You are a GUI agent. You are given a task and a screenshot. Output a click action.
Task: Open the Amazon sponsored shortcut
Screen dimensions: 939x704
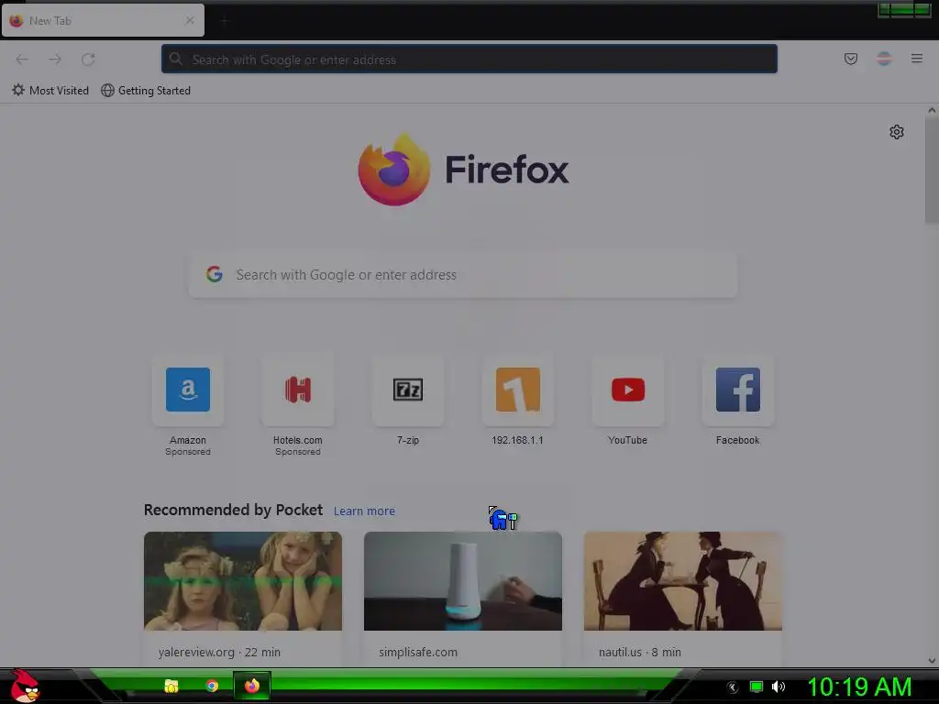point(188,390)
